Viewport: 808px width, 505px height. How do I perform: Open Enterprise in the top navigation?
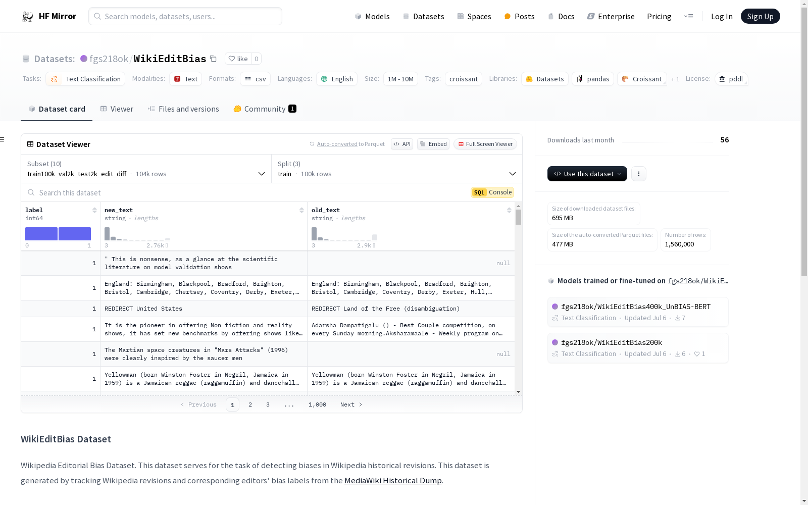coord(611,17)
